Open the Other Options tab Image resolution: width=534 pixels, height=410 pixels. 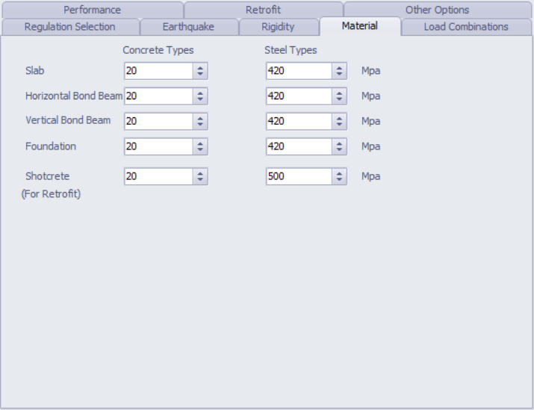(437, 10)
